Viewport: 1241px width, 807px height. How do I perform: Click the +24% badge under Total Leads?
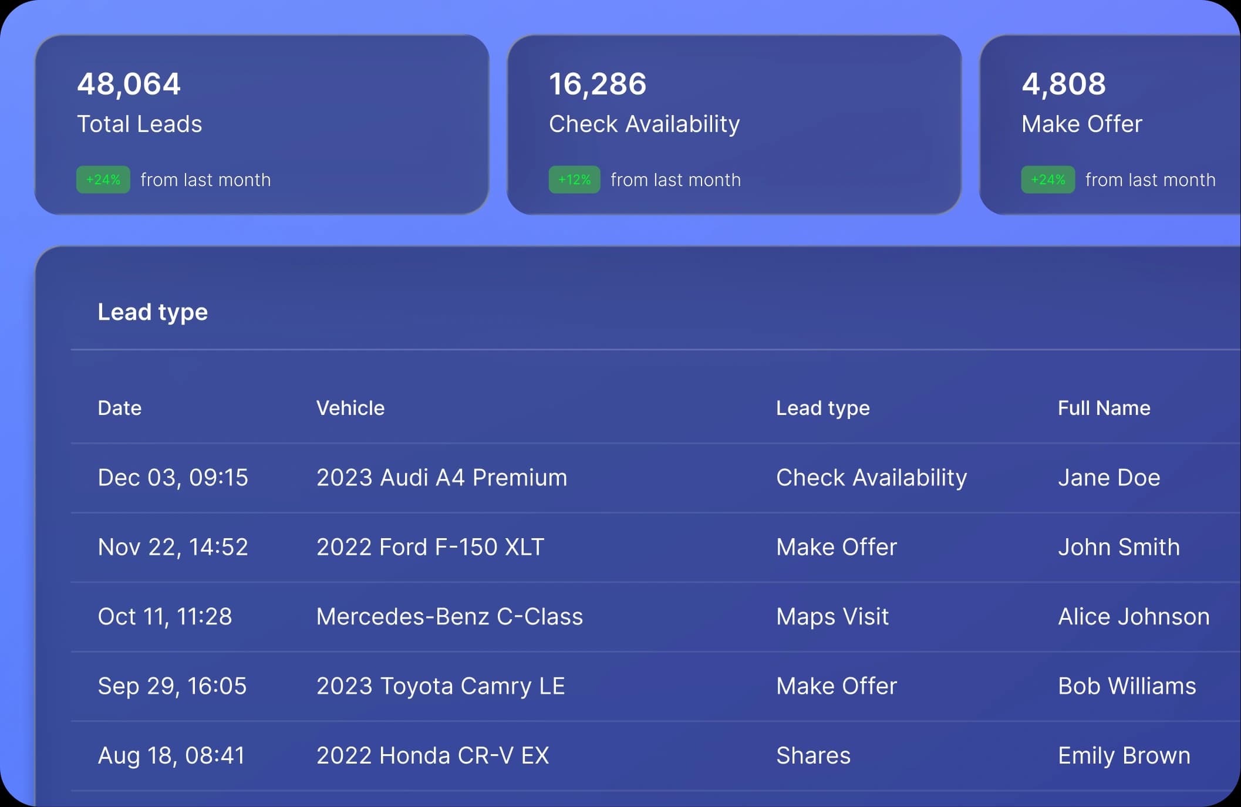103,180
